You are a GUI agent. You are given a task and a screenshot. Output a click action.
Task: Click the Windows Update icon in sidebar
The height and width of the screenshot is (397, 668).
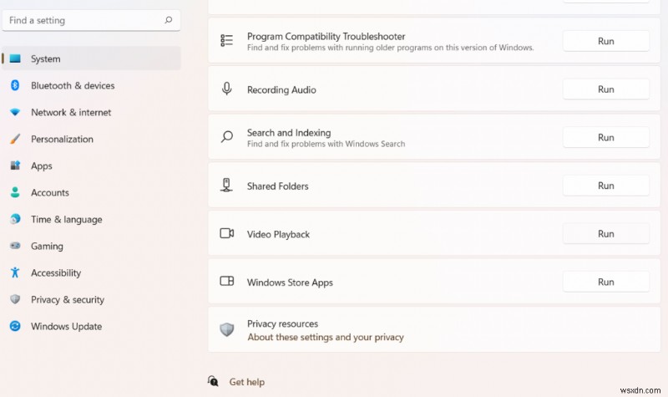coord(15,326)
